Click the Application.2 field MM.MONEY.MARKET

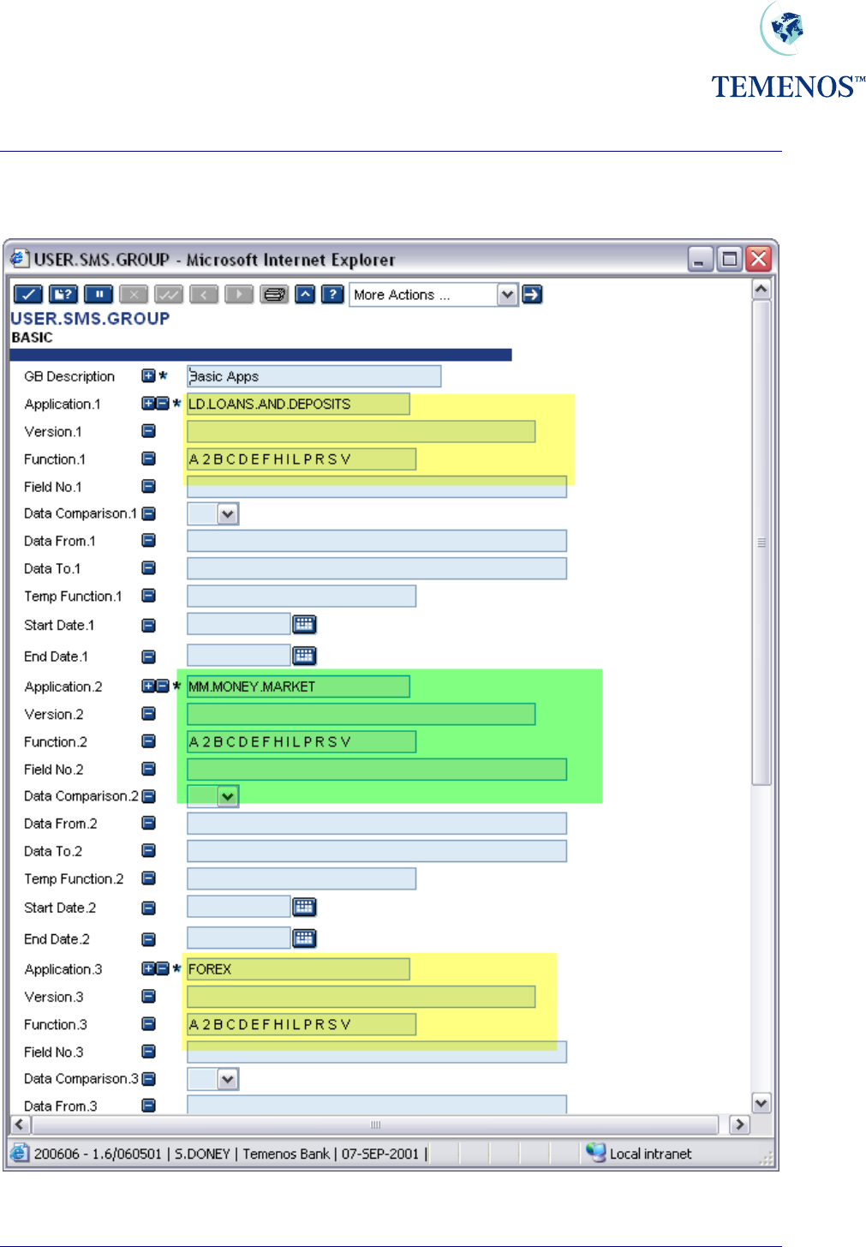(x=298, y=686)
